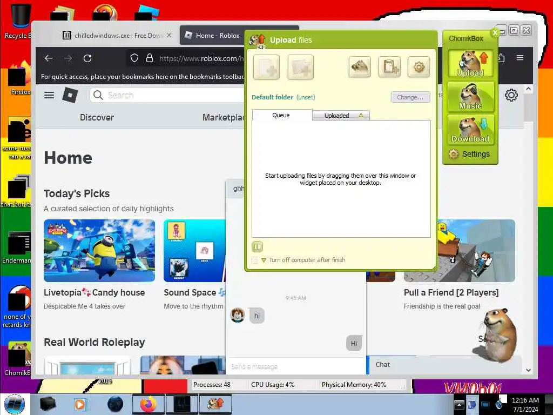
Task: Open Music in the ChomikBox widget
Action: coord(470,96)
